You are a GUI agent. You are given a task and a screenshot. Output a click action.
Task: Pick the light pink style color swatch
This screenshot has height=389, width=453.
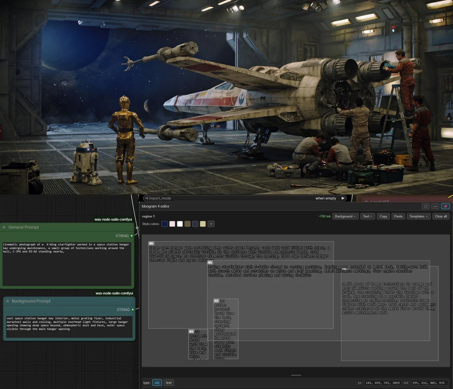[172, 224]
